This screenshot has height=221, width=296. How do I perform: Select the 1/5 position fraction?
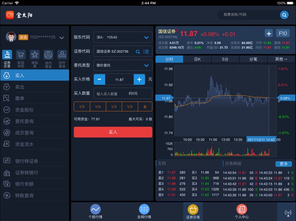click(x=82, y=107)
